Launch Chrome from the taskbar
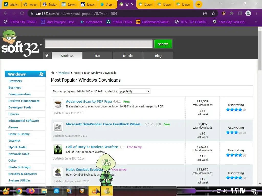This screenshot has height=196, width=262. click(x=19, y=191)
